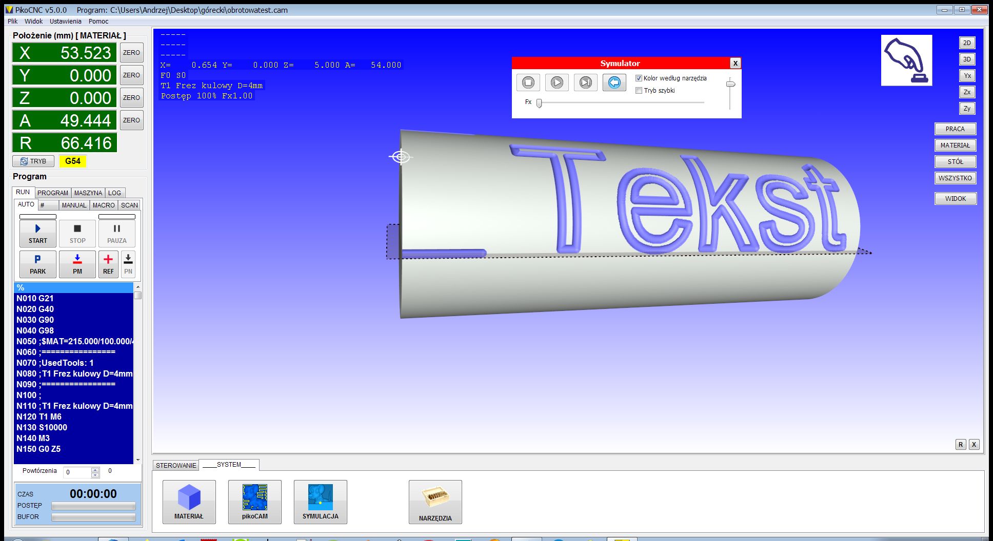Click the hand stamp icon in viewport
Screen dimensions: 993x541
pyautogui.click(x=906, y=60)
